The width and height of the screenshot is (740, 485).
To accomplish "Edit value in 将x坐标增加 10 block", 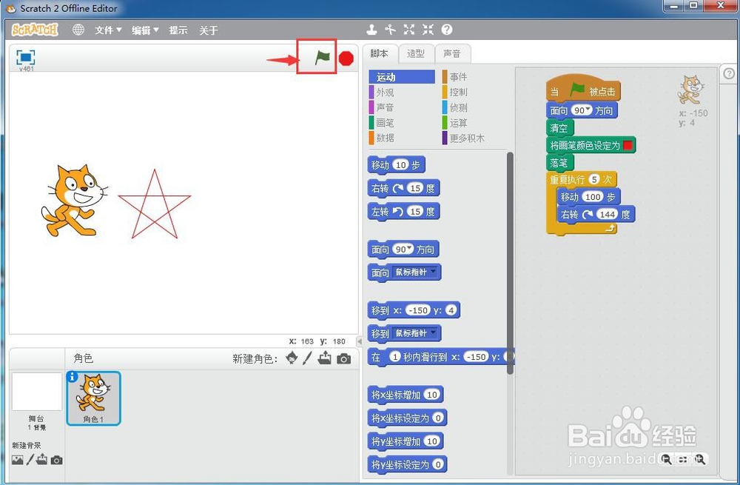I will click(x=431, y=395).
